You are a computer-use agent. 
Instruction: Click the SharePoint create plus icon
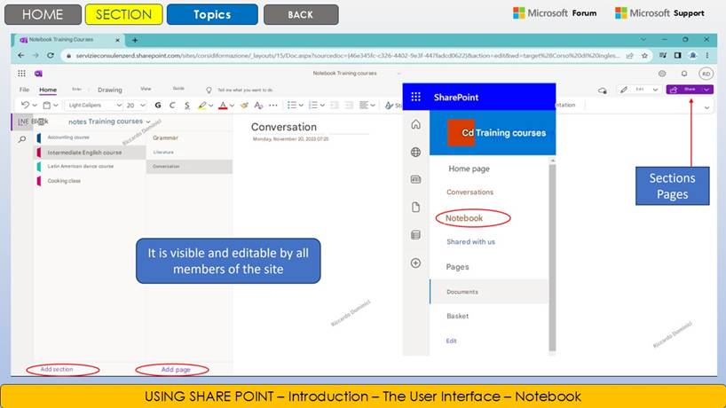click(415, 263)
